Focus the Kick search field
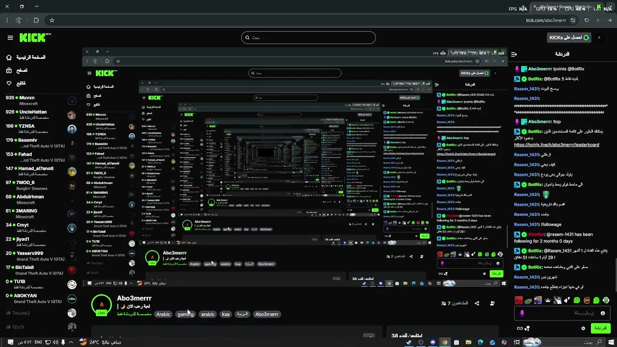Viewport: 617px width, 347px height. (x=308, y=38)
